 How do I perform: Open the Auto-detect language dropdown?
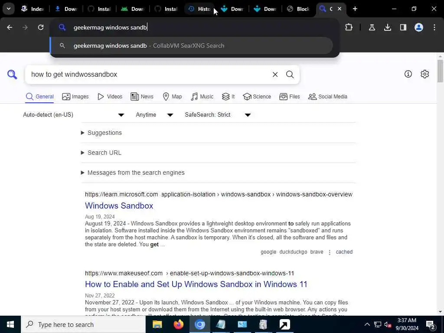point(74,114)
